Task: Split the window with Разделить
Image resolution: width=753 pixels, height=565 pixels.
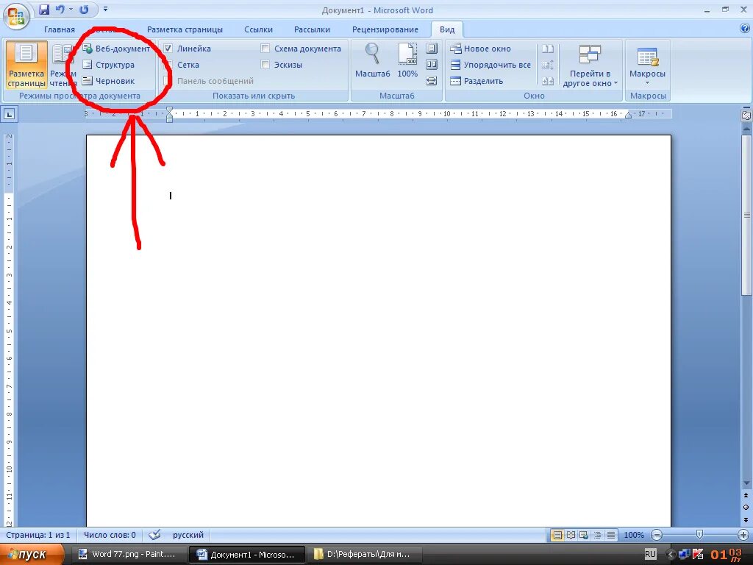Action: pyautogui.click(x=477, y=81)
